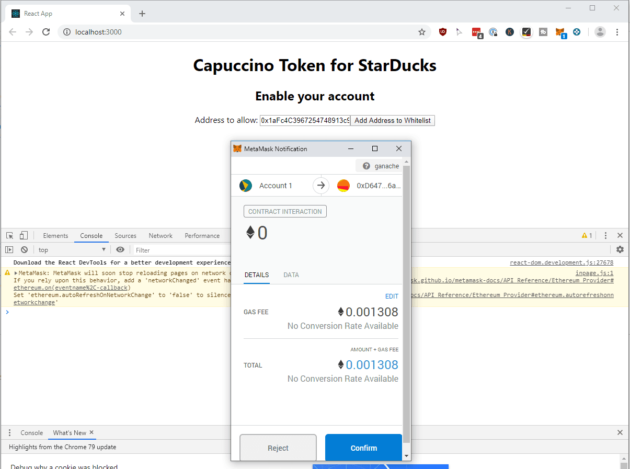Close the What's New drawer tab
630x469 pixels.
[x=91, y=432]
